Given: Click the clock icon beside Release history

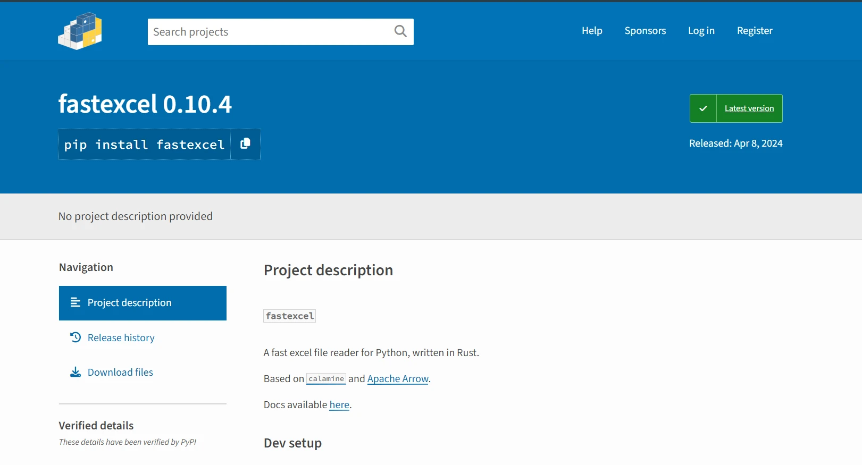Looking at the screenshot, I should pos(76,337).
